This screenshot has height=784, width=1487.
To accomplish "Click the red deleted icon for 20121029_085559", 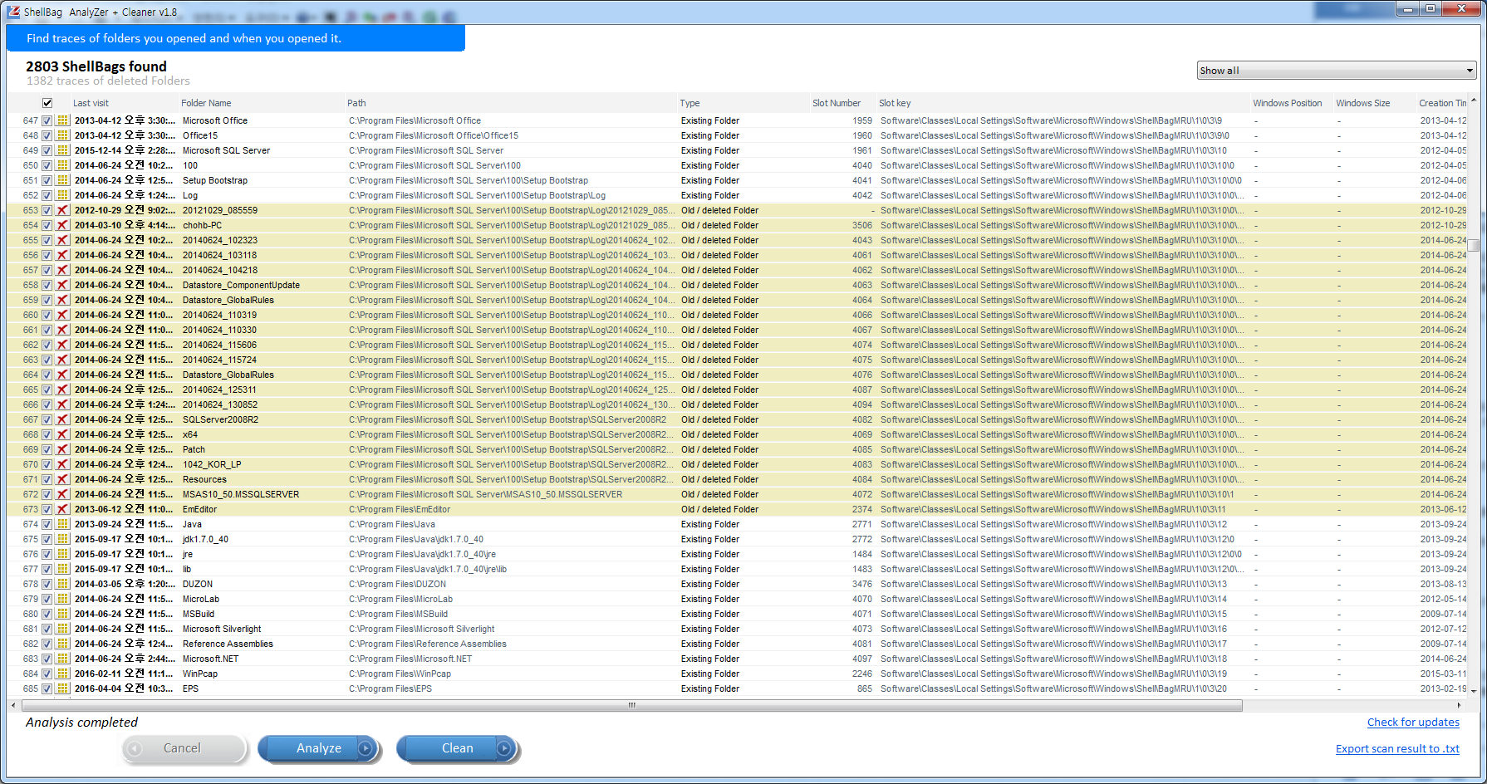I will point(63,210).
